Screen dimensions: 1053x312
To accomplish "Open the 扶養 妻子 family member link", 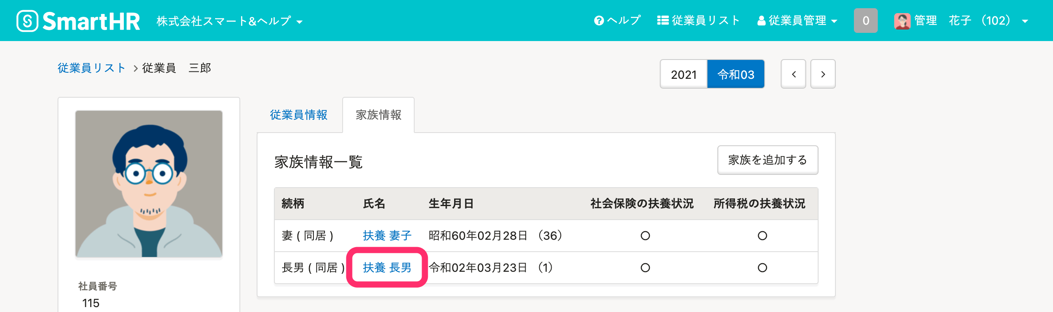I will (x=387, y=236).
